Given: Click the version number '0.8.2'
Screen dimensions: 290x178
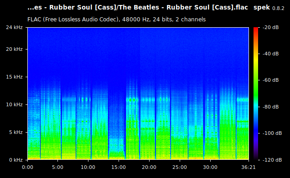Looking at the screenshot, I should [x=278, y=8].
